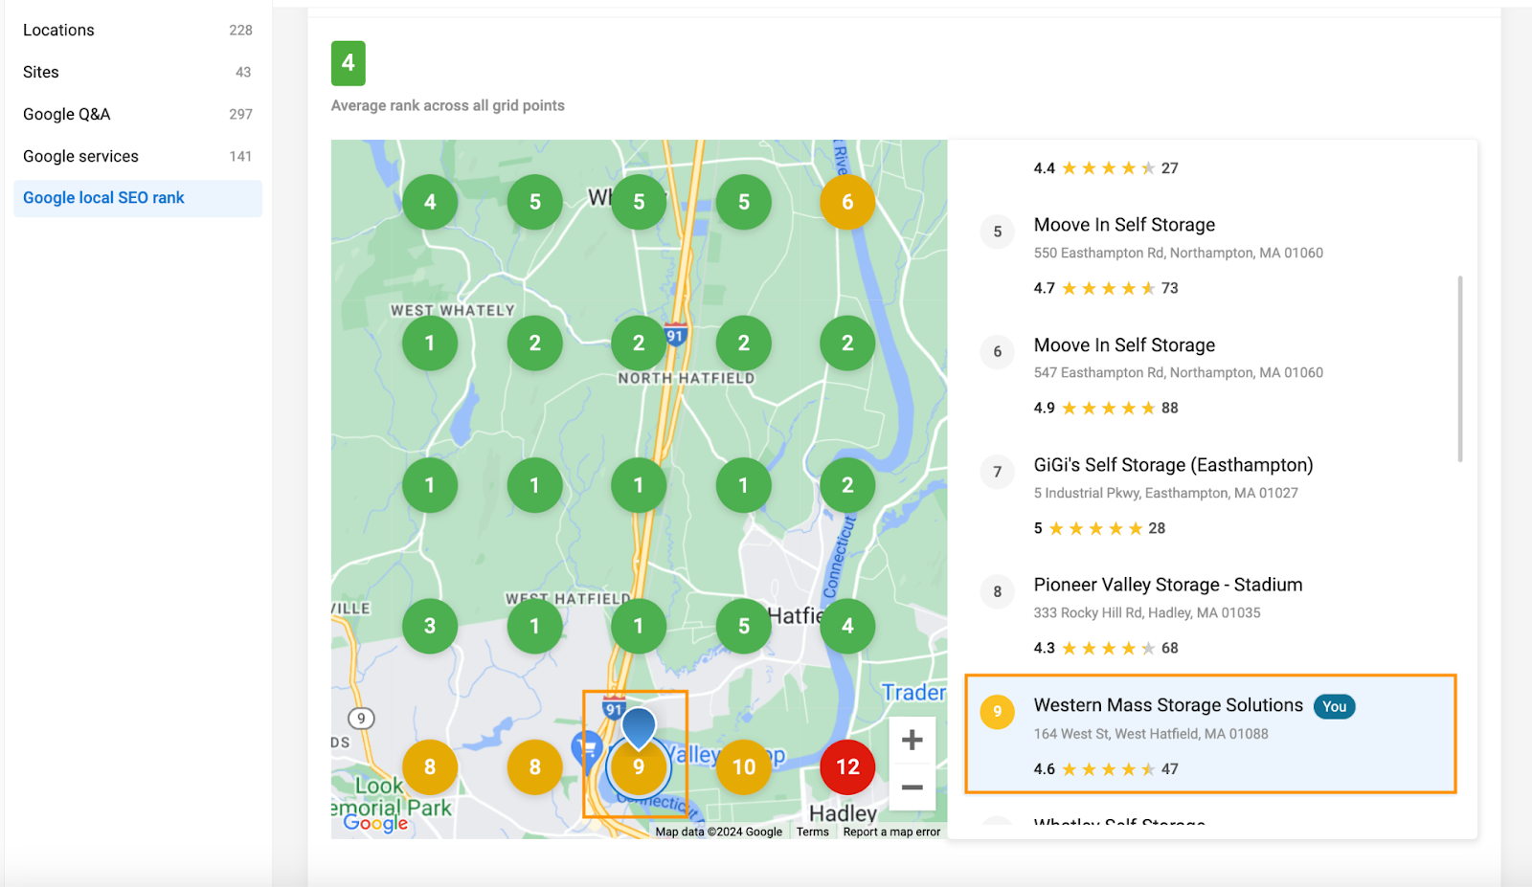1532x887 pixels.
Task: Click the You badge
Action: pos(1335,707)
